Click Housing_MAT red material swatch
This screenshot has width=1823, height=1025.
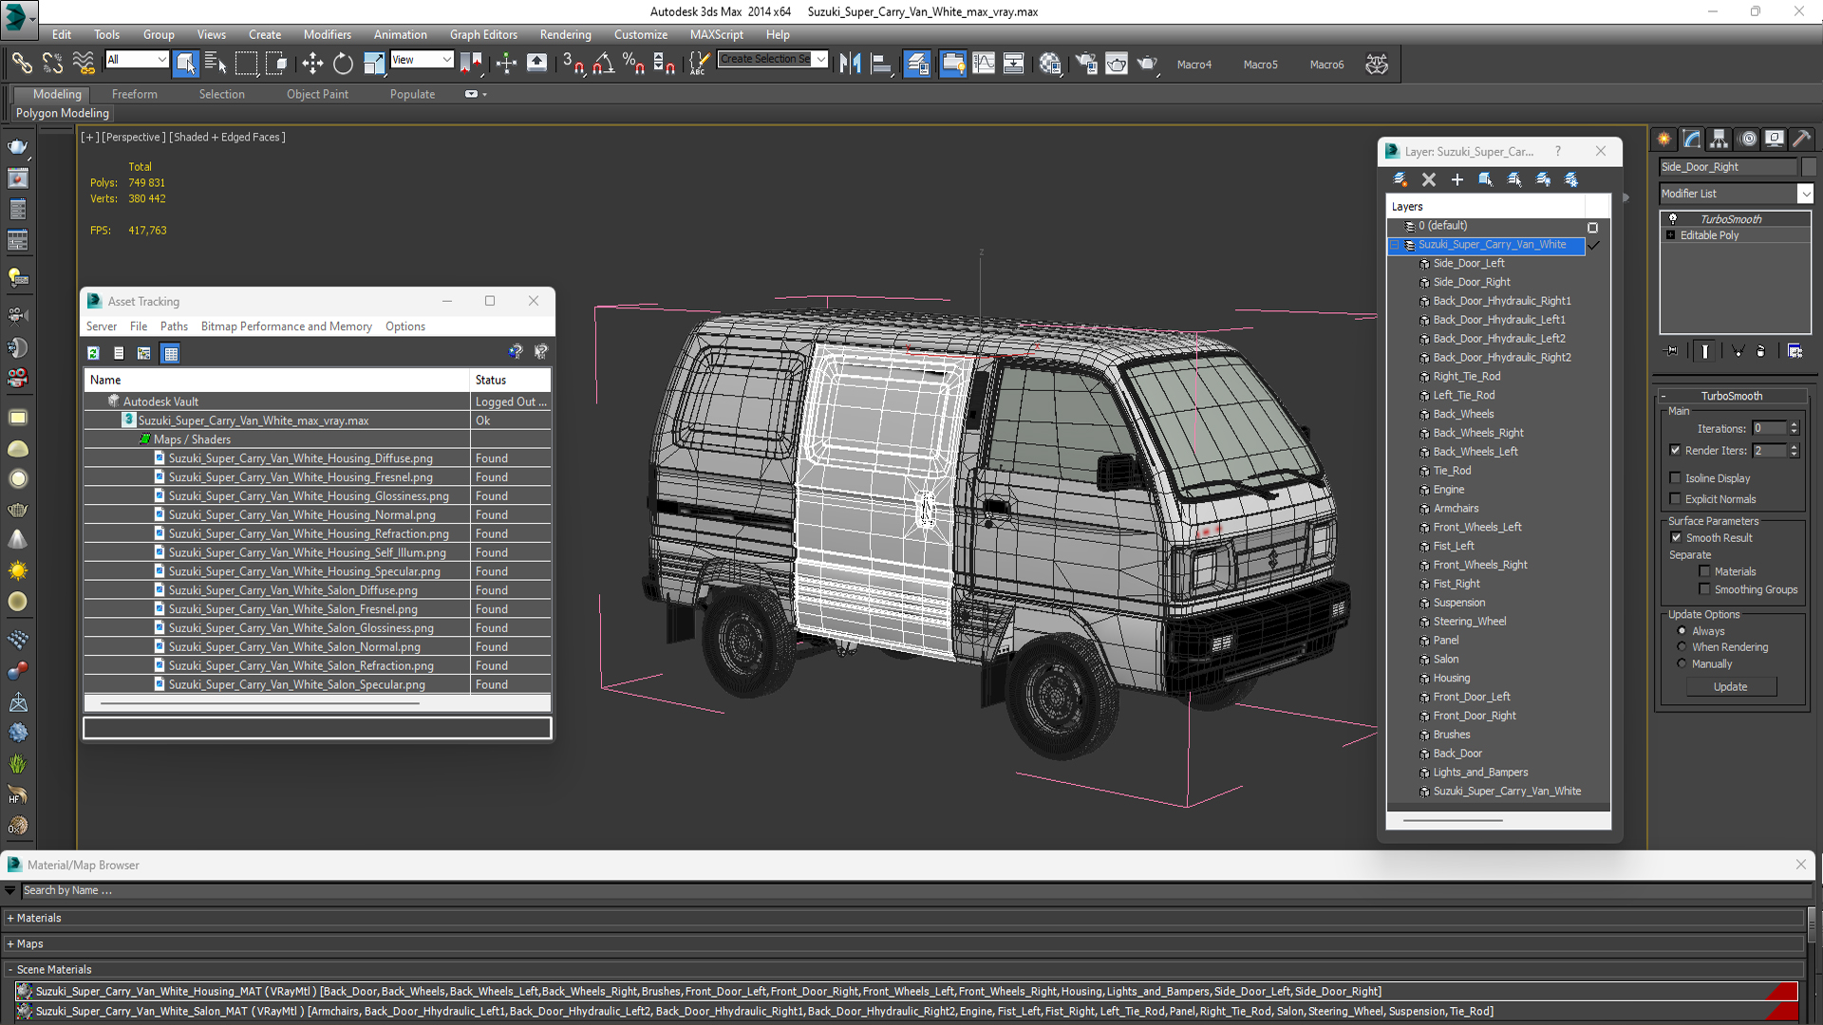(x=1781, y=992)
